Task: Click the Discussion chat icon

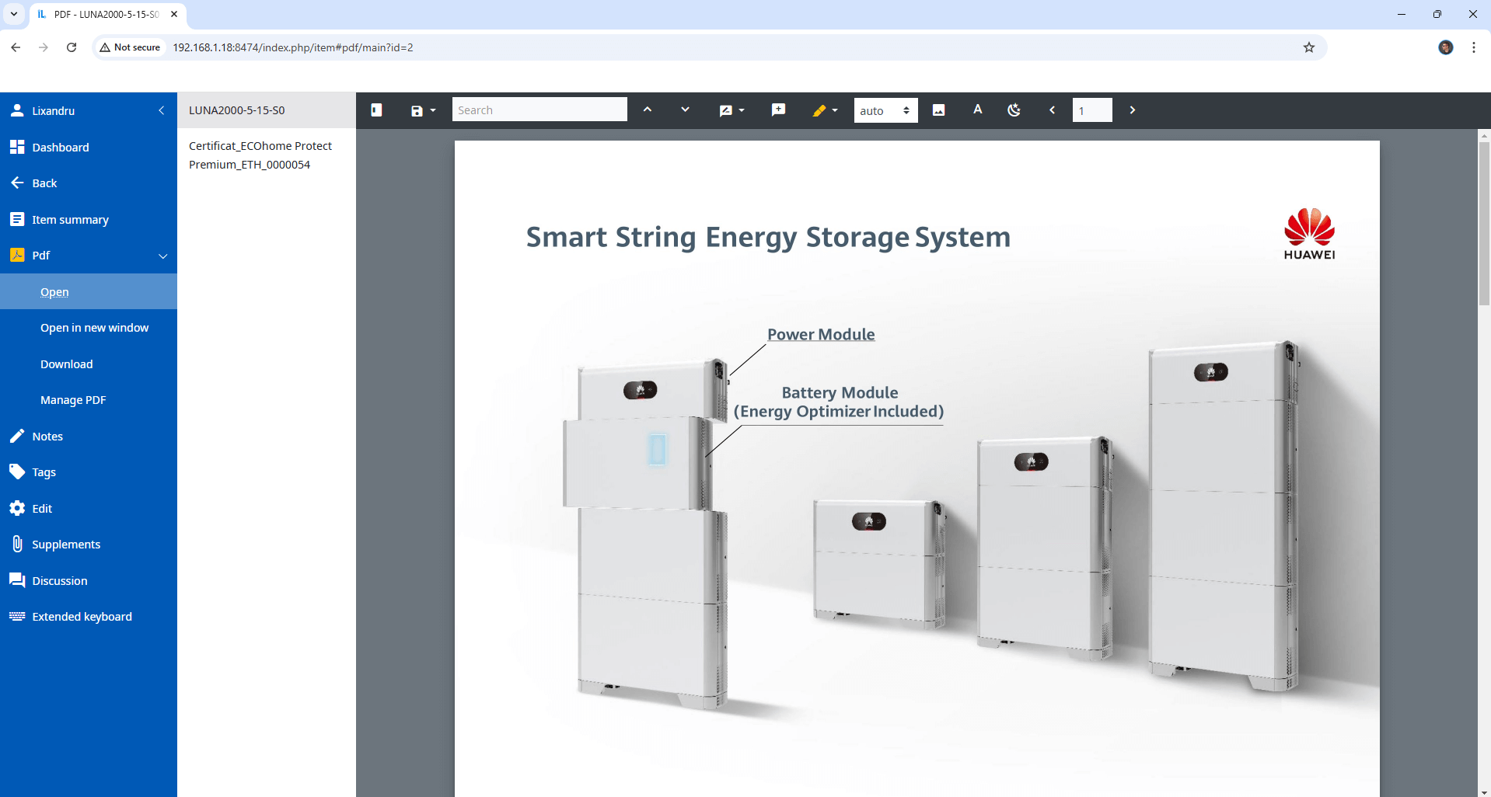Action: click(x=17, y=580)
